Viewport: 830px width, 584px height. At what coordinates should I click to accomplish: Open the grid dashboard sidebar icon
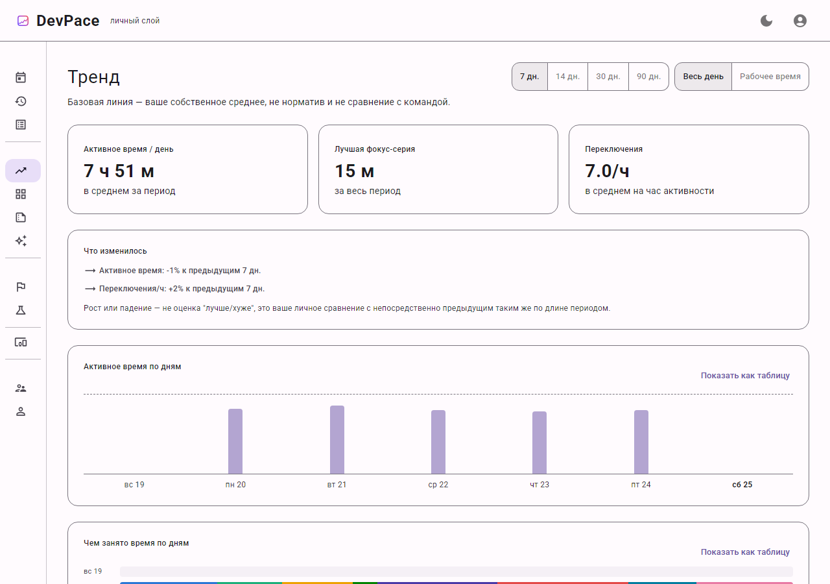coord(21,194)
